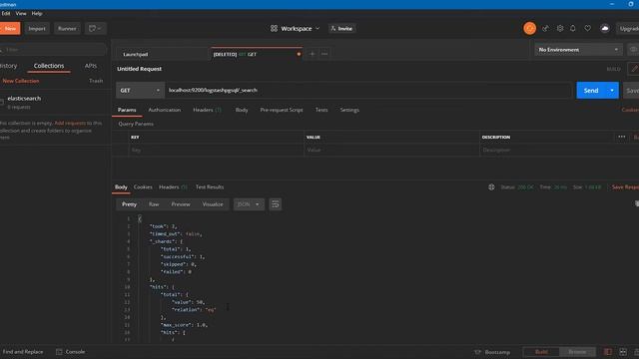Click the heart icon in header
This screenshot has width=639, height=359.
[588, 29]
